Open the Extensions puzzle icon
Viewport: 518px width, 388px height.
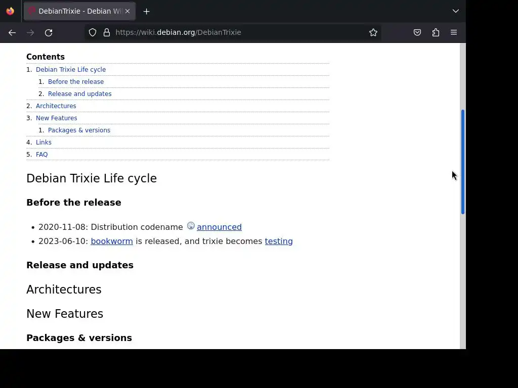tap(436, 32)
